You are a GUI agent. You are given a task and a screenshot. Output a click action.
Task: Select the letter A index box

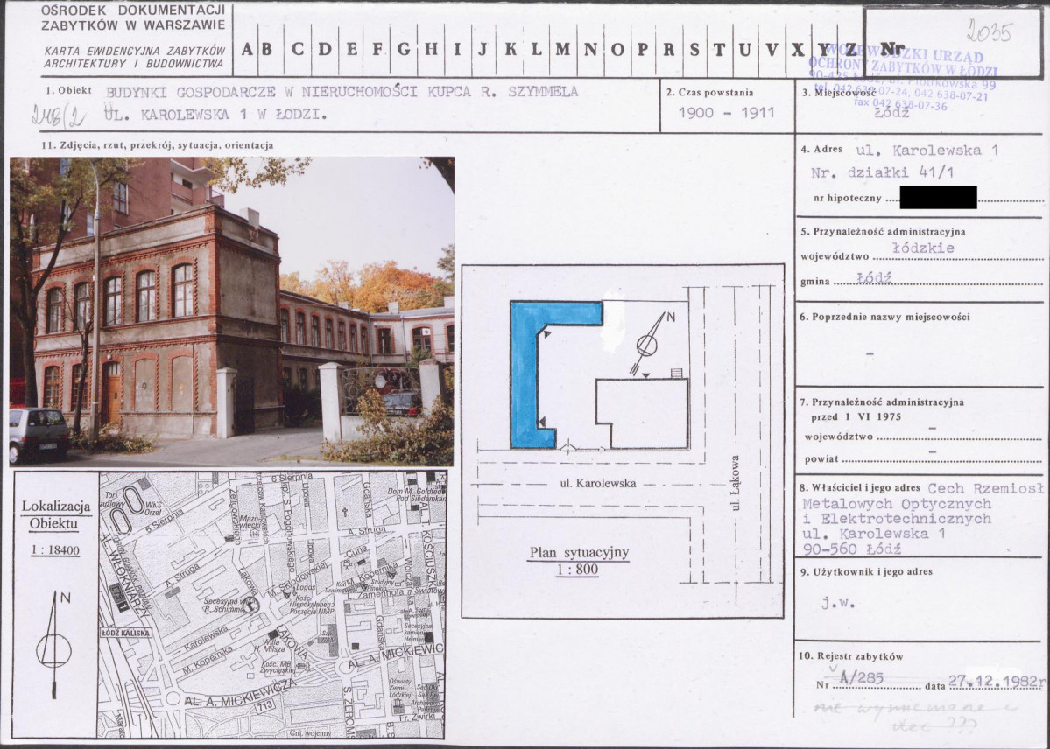pyautogui.click(x=246, y=49)
